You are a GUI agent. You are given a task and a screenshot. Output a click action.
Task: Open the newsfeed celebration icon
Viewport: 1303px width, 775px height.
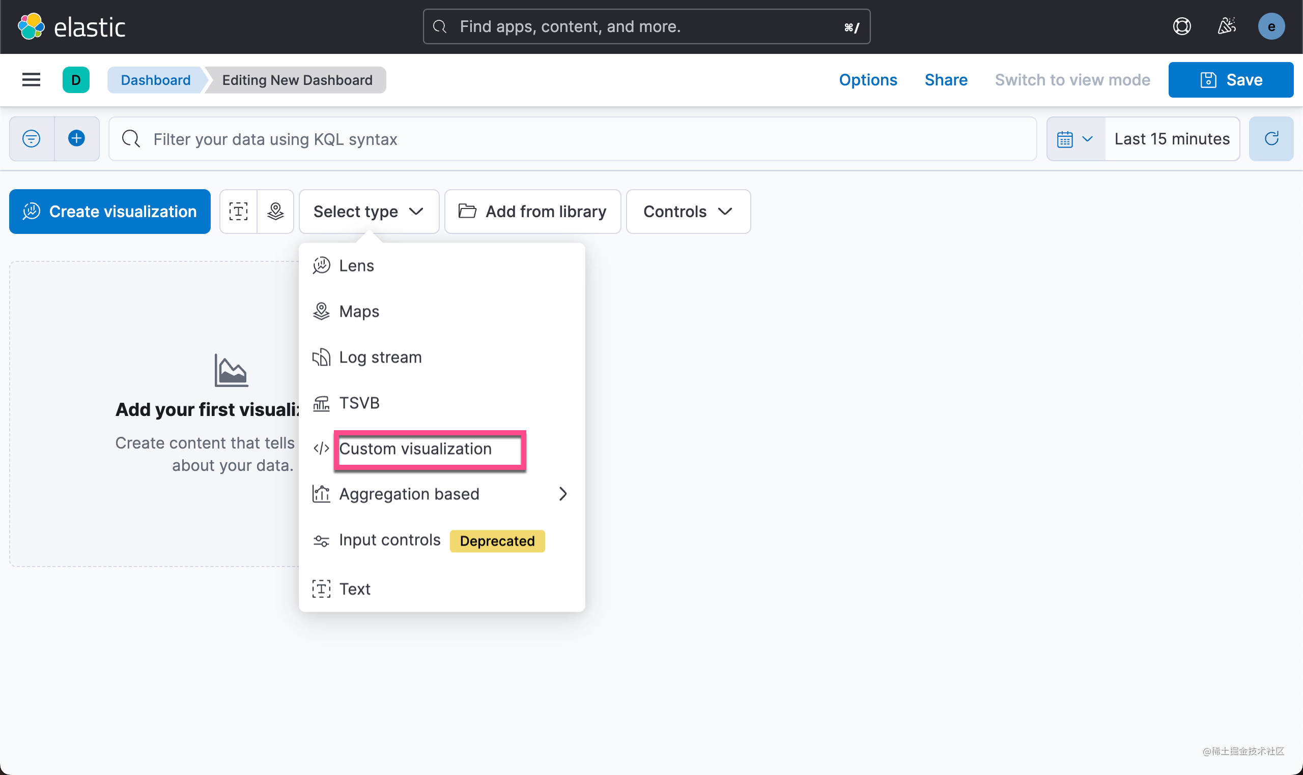[x=1227, y=26]
